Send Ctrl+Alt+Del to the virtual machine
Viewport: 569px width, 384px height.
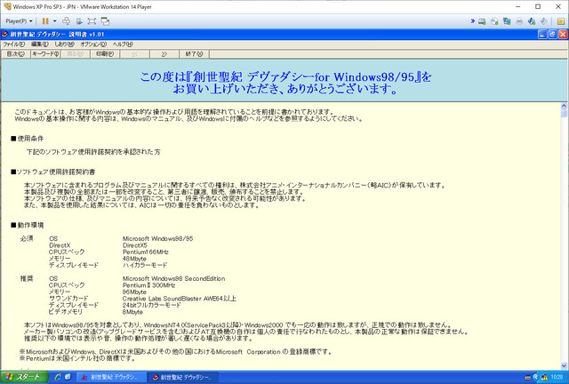tap(66, 21)
